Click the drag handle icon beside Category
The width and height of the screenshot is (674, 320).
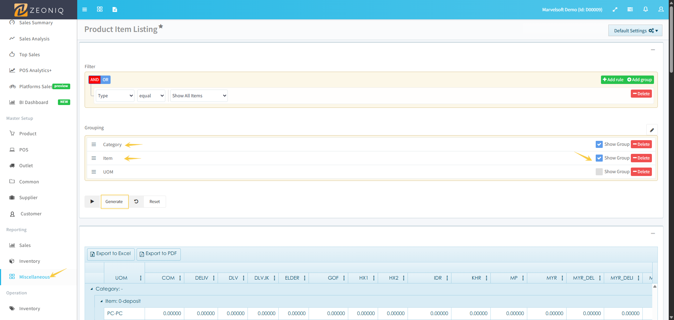94,144
